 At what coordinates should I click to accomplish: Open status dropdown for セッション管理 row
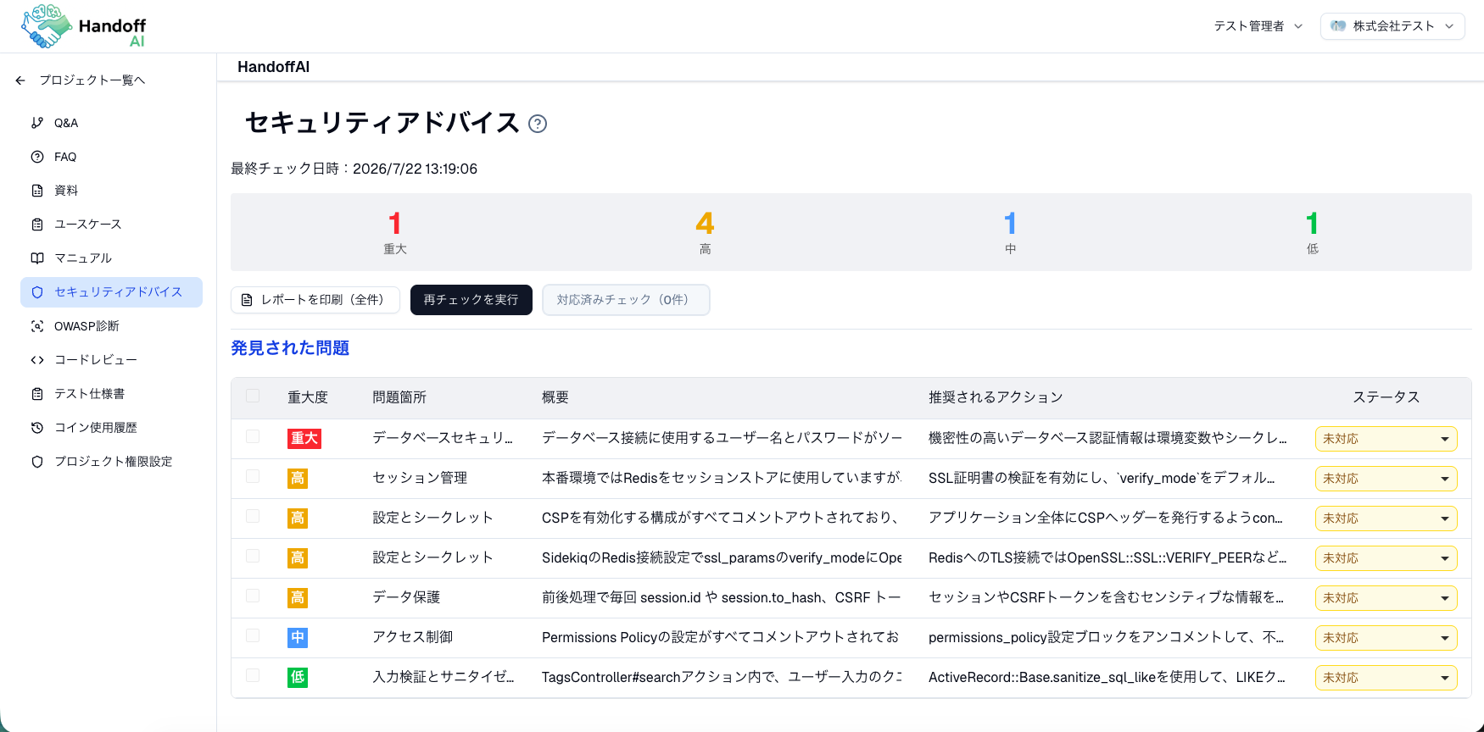(x=1386, y=479)
